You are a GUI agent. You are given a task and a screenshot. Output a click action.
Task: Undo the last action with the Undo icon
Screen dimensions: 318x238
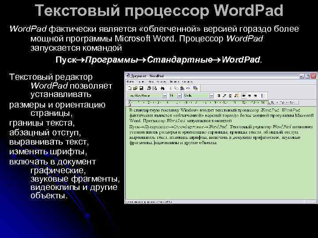coord(188,88)
